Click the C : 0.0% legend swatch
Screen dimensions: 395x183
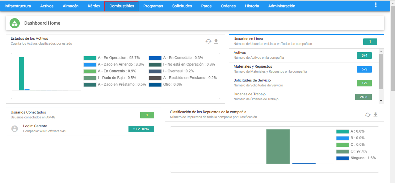(x=342, y=145)
